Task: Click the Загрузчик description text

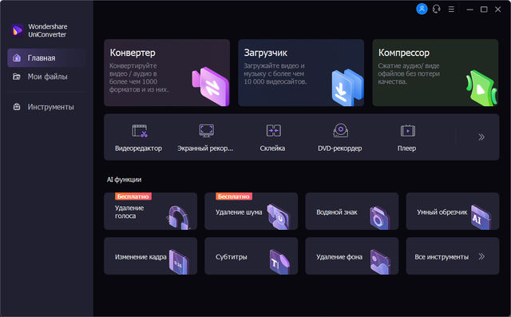Action: [x=275, y=73]
